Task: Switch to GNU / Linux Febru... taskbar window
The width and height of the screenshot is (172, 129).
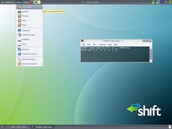Action: tap(17, 127)
